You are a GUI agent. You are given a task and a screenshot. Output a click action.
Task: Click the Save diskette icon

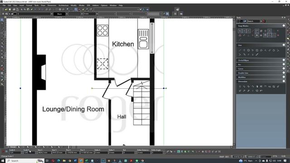(x=10, y=9)
